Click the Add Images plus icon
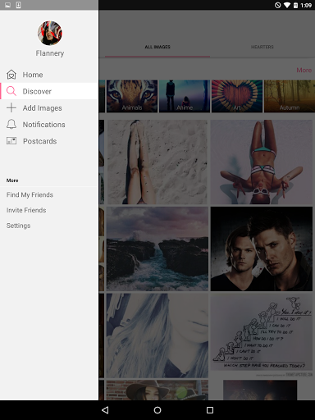315x420 pixels. (11, 107)
